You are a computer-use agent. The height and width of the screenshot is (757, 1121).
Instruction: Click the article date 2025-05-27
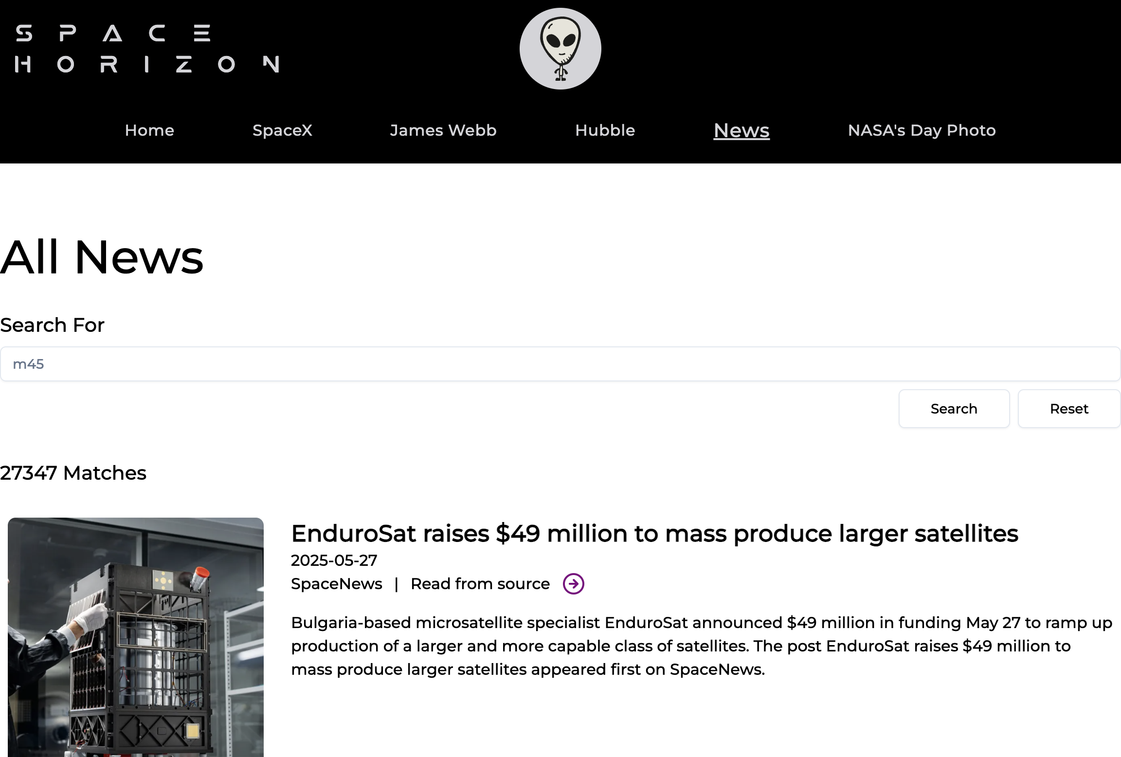pyautogui.click(x=334, y=560)
